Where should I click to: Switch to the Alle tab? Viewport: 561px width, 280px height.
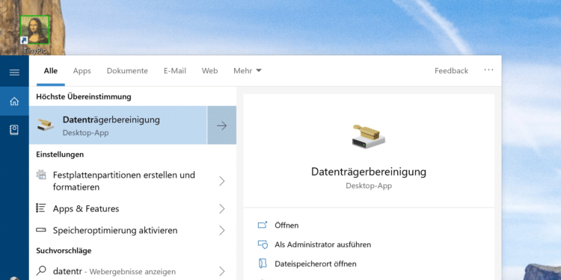click(50, 71)
